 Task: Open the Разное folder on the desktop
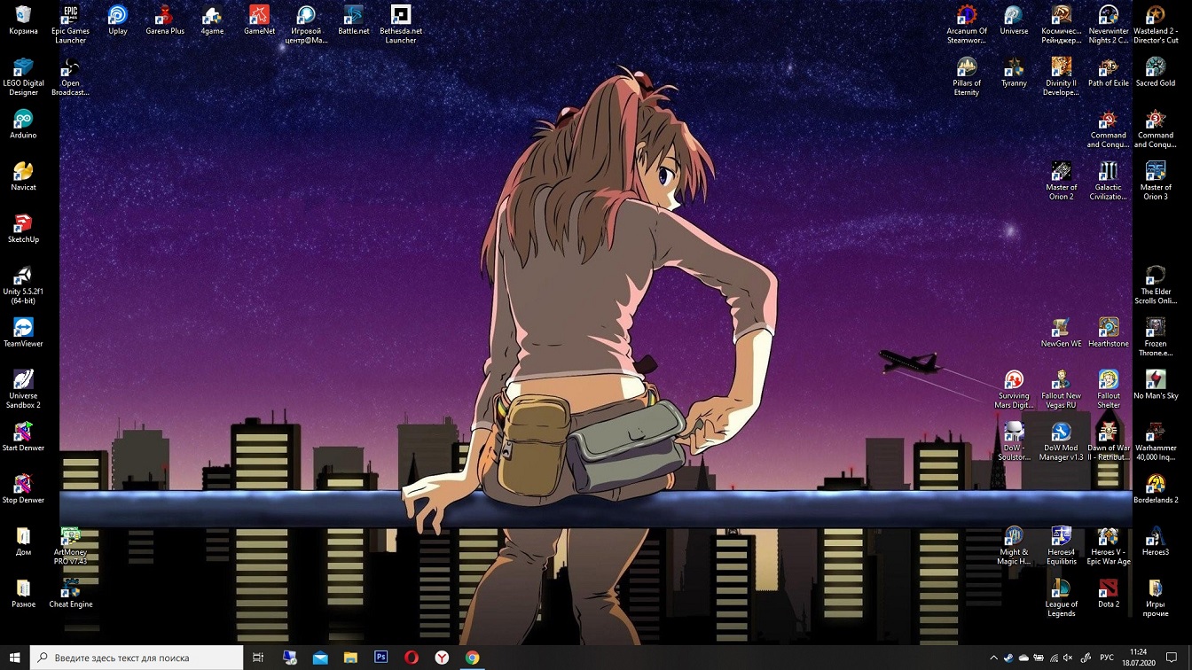(23, 594)
